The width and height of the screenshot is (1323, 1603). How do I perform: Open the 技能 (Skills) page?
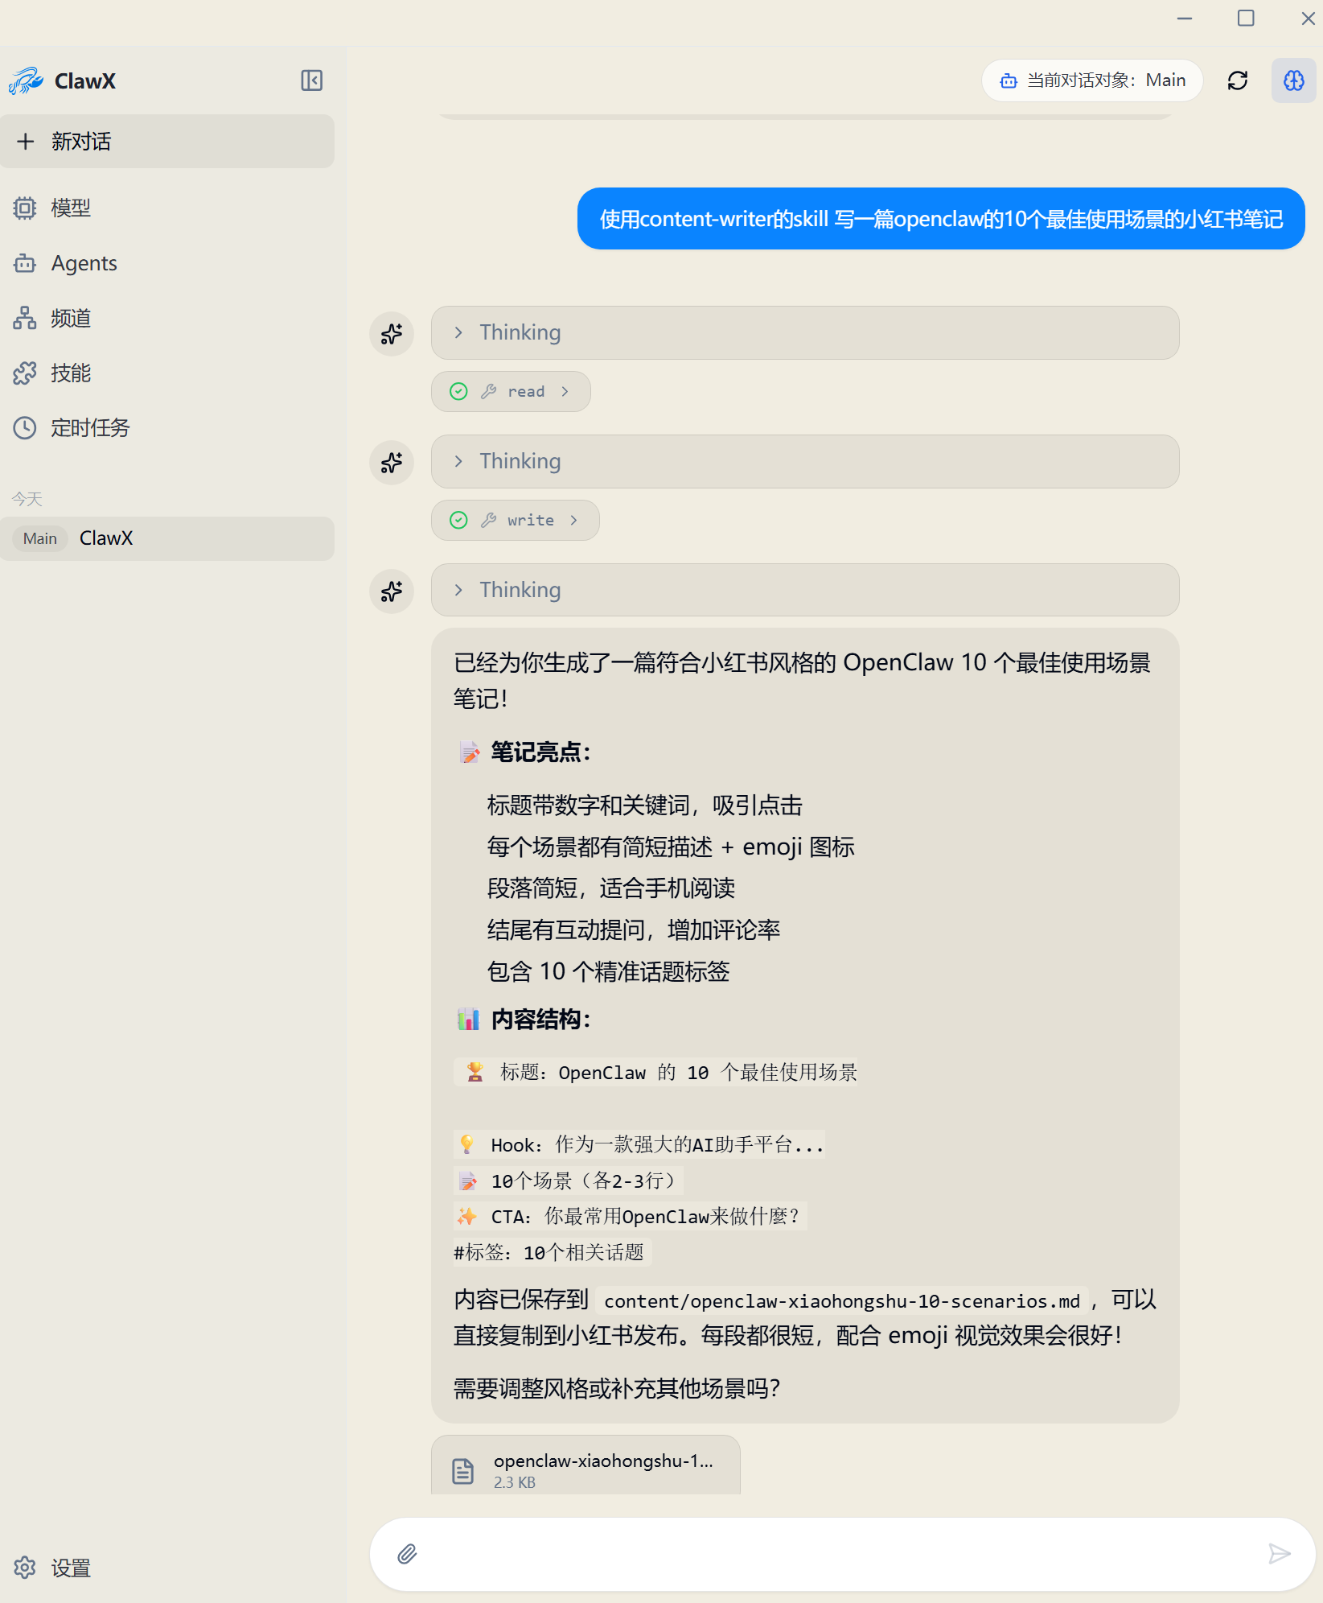click(x=167, y=373)
